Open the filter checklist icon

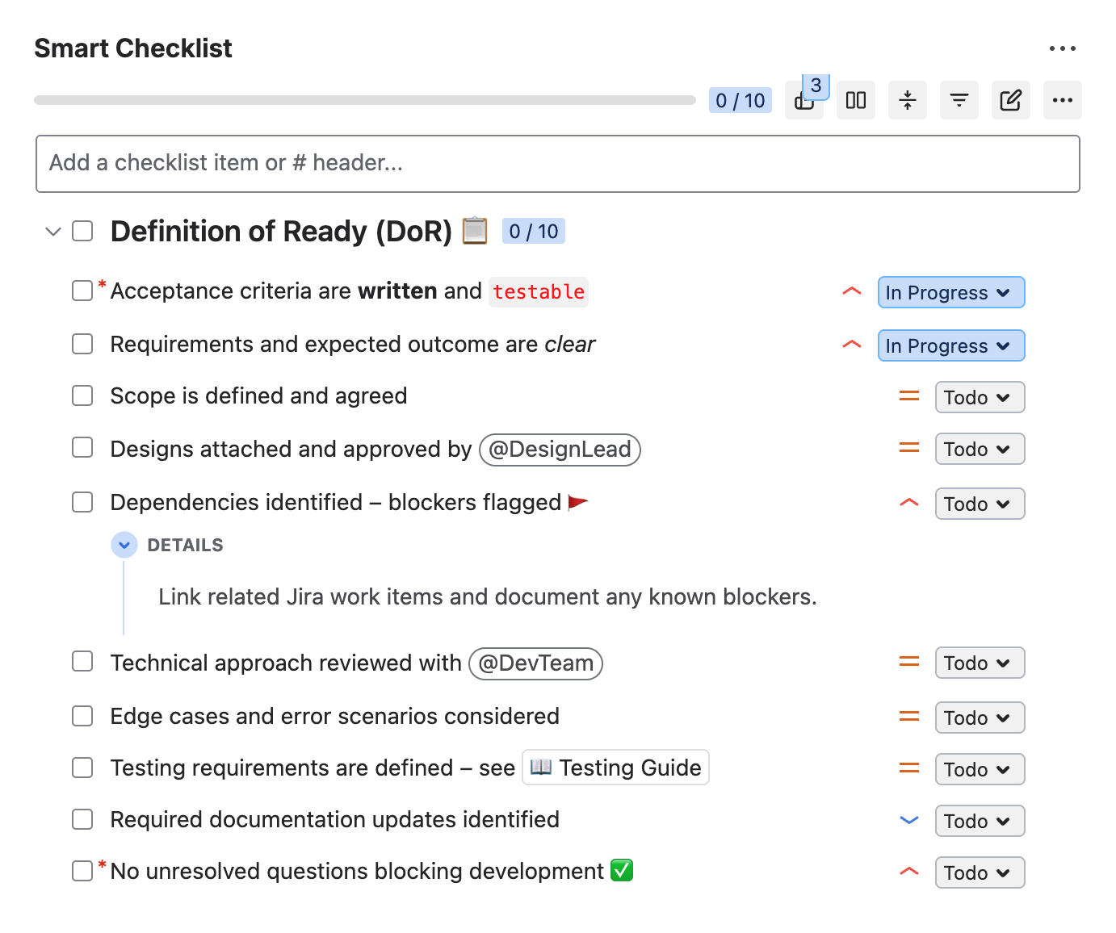click(959, 100)
